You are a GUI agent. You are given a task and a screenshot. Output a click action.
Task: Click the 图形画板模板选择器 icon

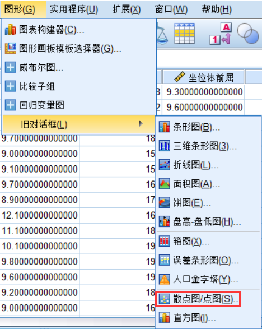pos(10,48)
